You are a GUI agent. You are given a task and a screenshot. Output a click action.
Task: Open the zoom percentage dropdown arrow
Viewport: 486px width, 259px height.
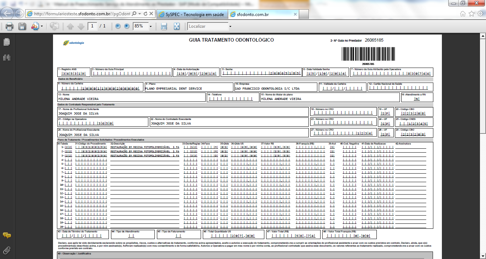[150, 26]
